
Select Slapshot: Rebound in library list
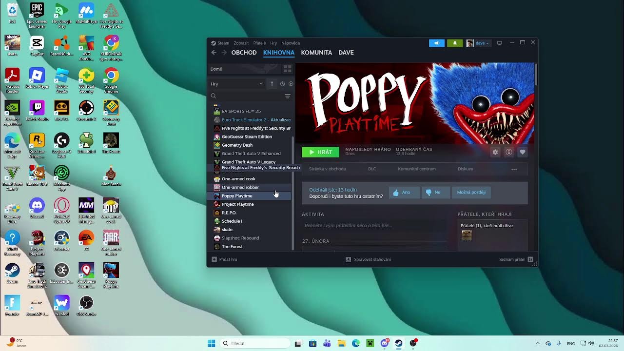[x=252, y=238]
